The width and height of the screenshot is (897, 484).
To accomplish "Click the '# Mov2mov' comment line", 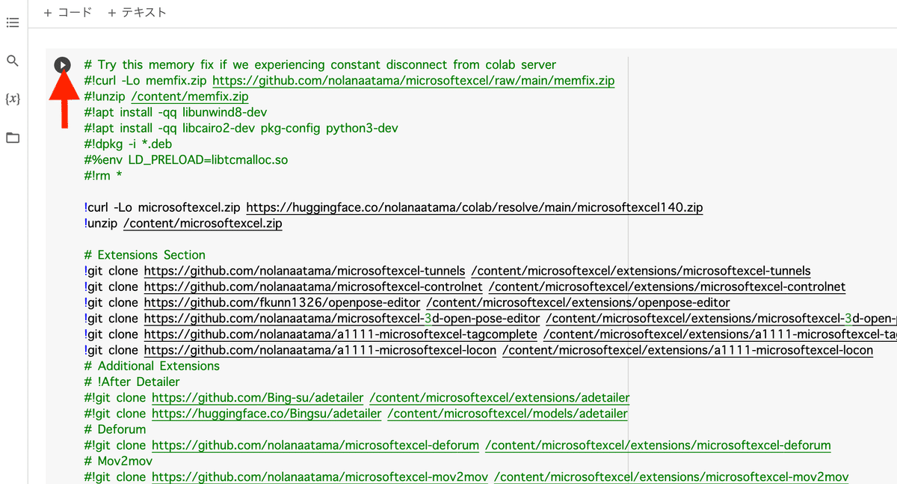I will click(118, 461).
